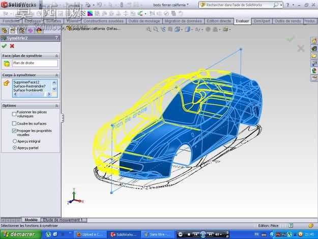This screenshot has width=318, height=239.
Task: Click the zoom to area magnifier icon
Action: point(156,30)
